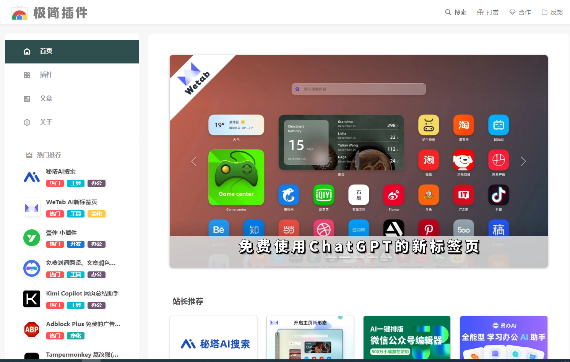Click the diamond icon beside 合作
This screenshot has width=570, height=362.
coord(512,12)
